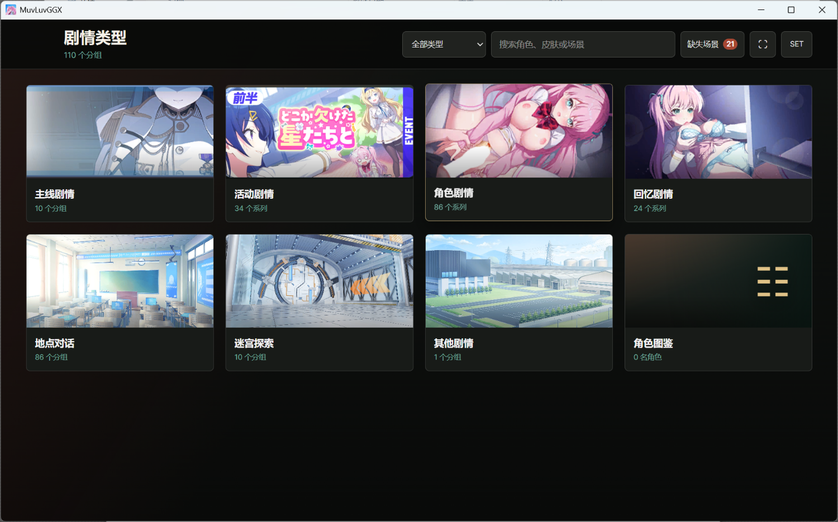Open the 其他剧情 factory thumbnail
838x522 pixels.
519,281
